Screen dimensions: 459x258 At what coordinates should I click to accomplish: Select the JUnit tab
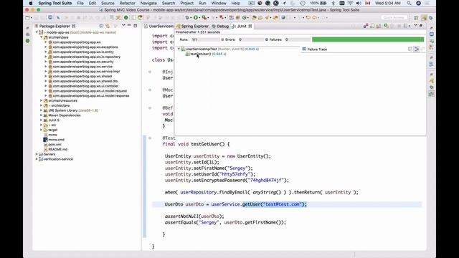tap(242, 26)
